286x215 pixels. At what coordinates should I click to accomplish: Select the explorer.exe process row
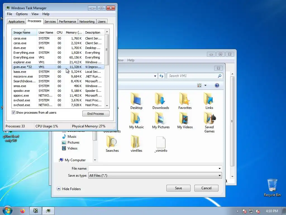pos(58,62)
